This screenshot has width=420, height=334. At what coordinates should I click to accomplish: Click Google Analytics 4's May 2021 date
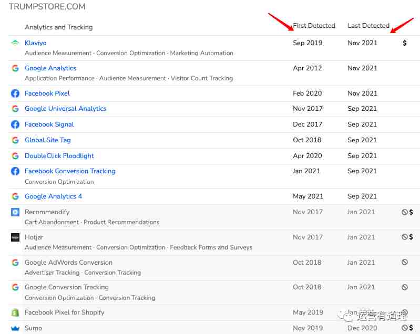pos(308,196)
